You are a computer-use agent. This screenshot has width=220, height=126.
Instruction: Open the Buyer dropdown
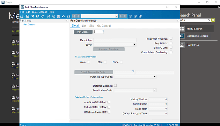click(x=135, y=45)
